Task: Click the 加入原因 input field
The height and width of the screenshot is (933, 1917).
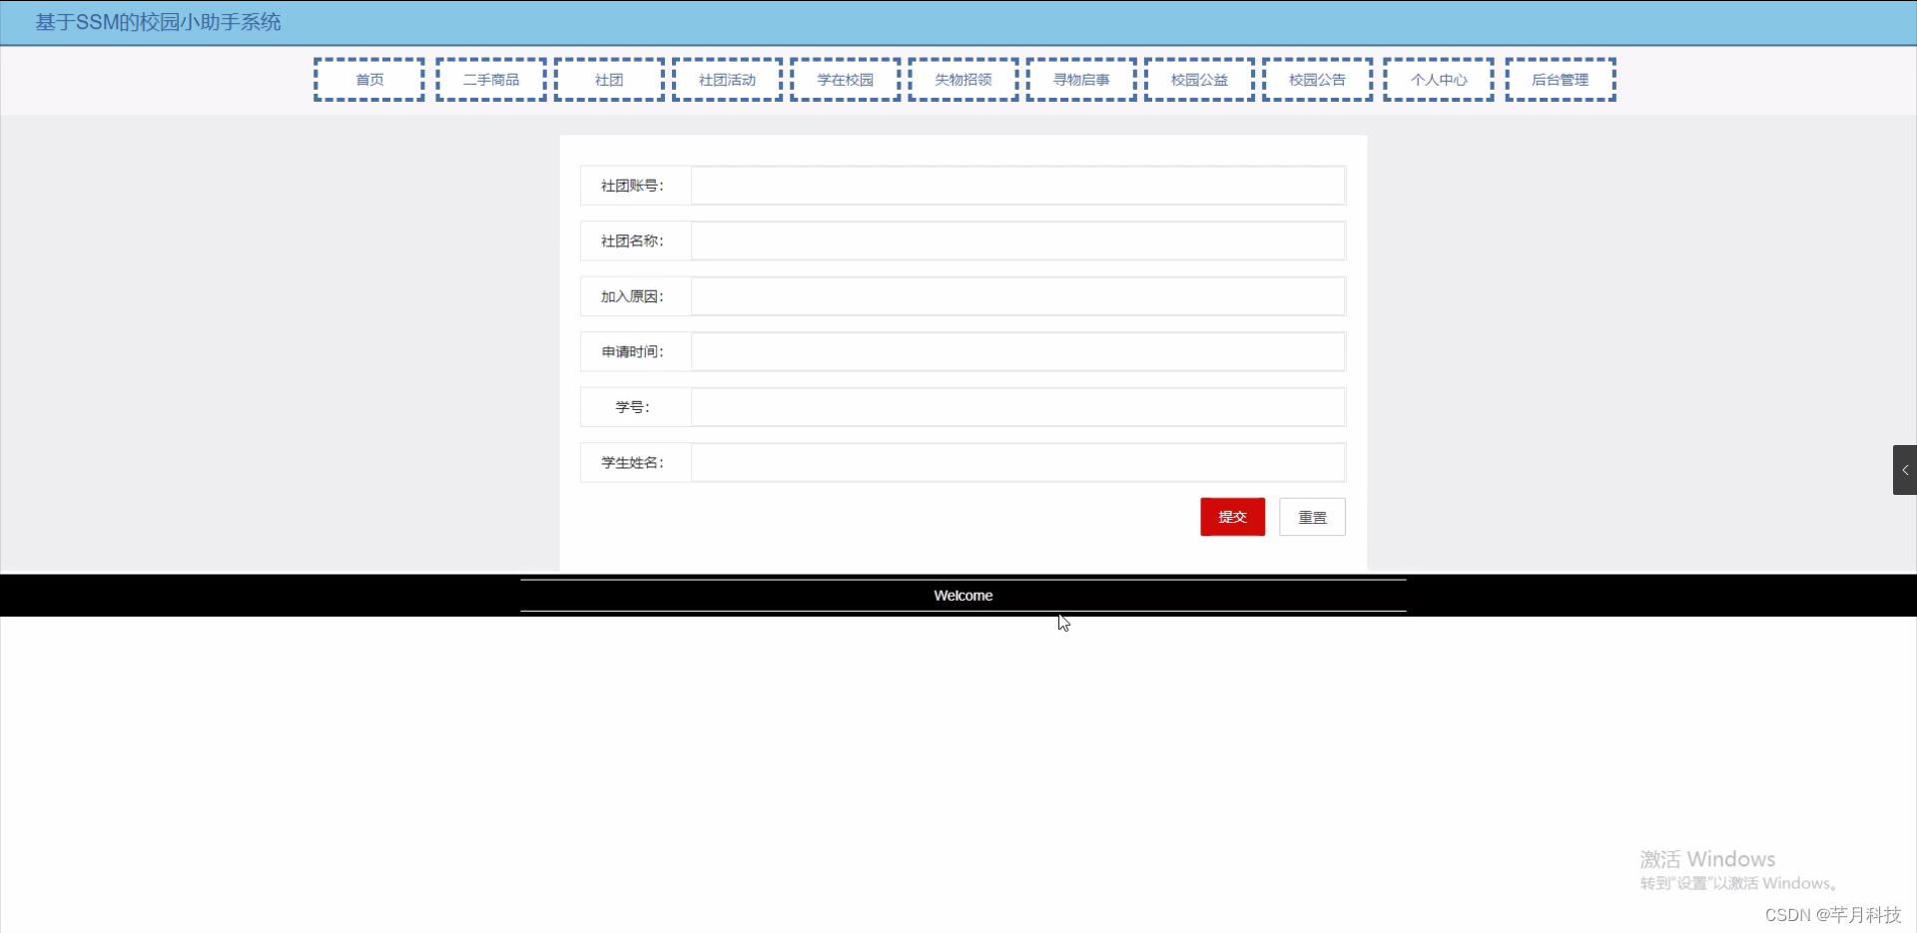Action: coord(1017,295)
